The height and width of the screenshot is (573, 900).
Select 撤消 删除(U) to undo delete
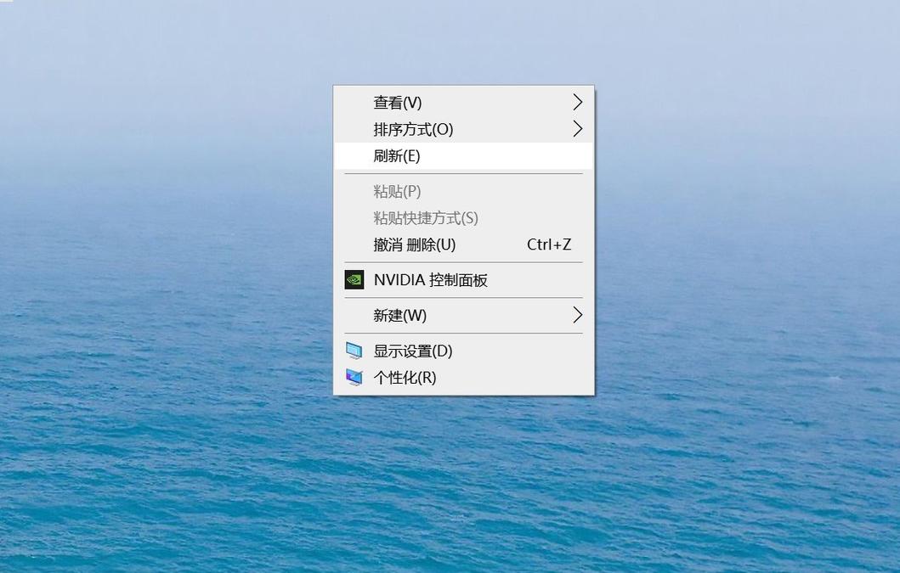(x=464, y=245)
